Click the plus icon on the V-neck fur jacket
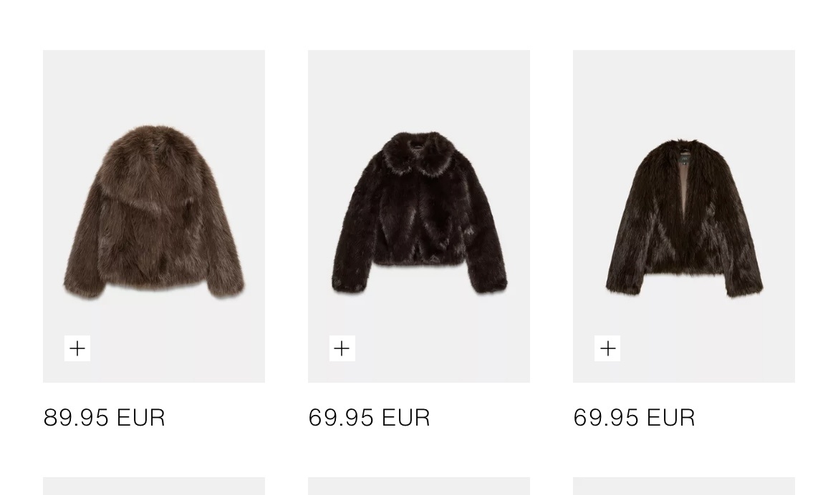 click(607, 348)
